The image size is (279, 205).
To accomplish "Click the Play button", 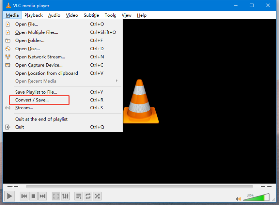I will (x=9, y=196).
